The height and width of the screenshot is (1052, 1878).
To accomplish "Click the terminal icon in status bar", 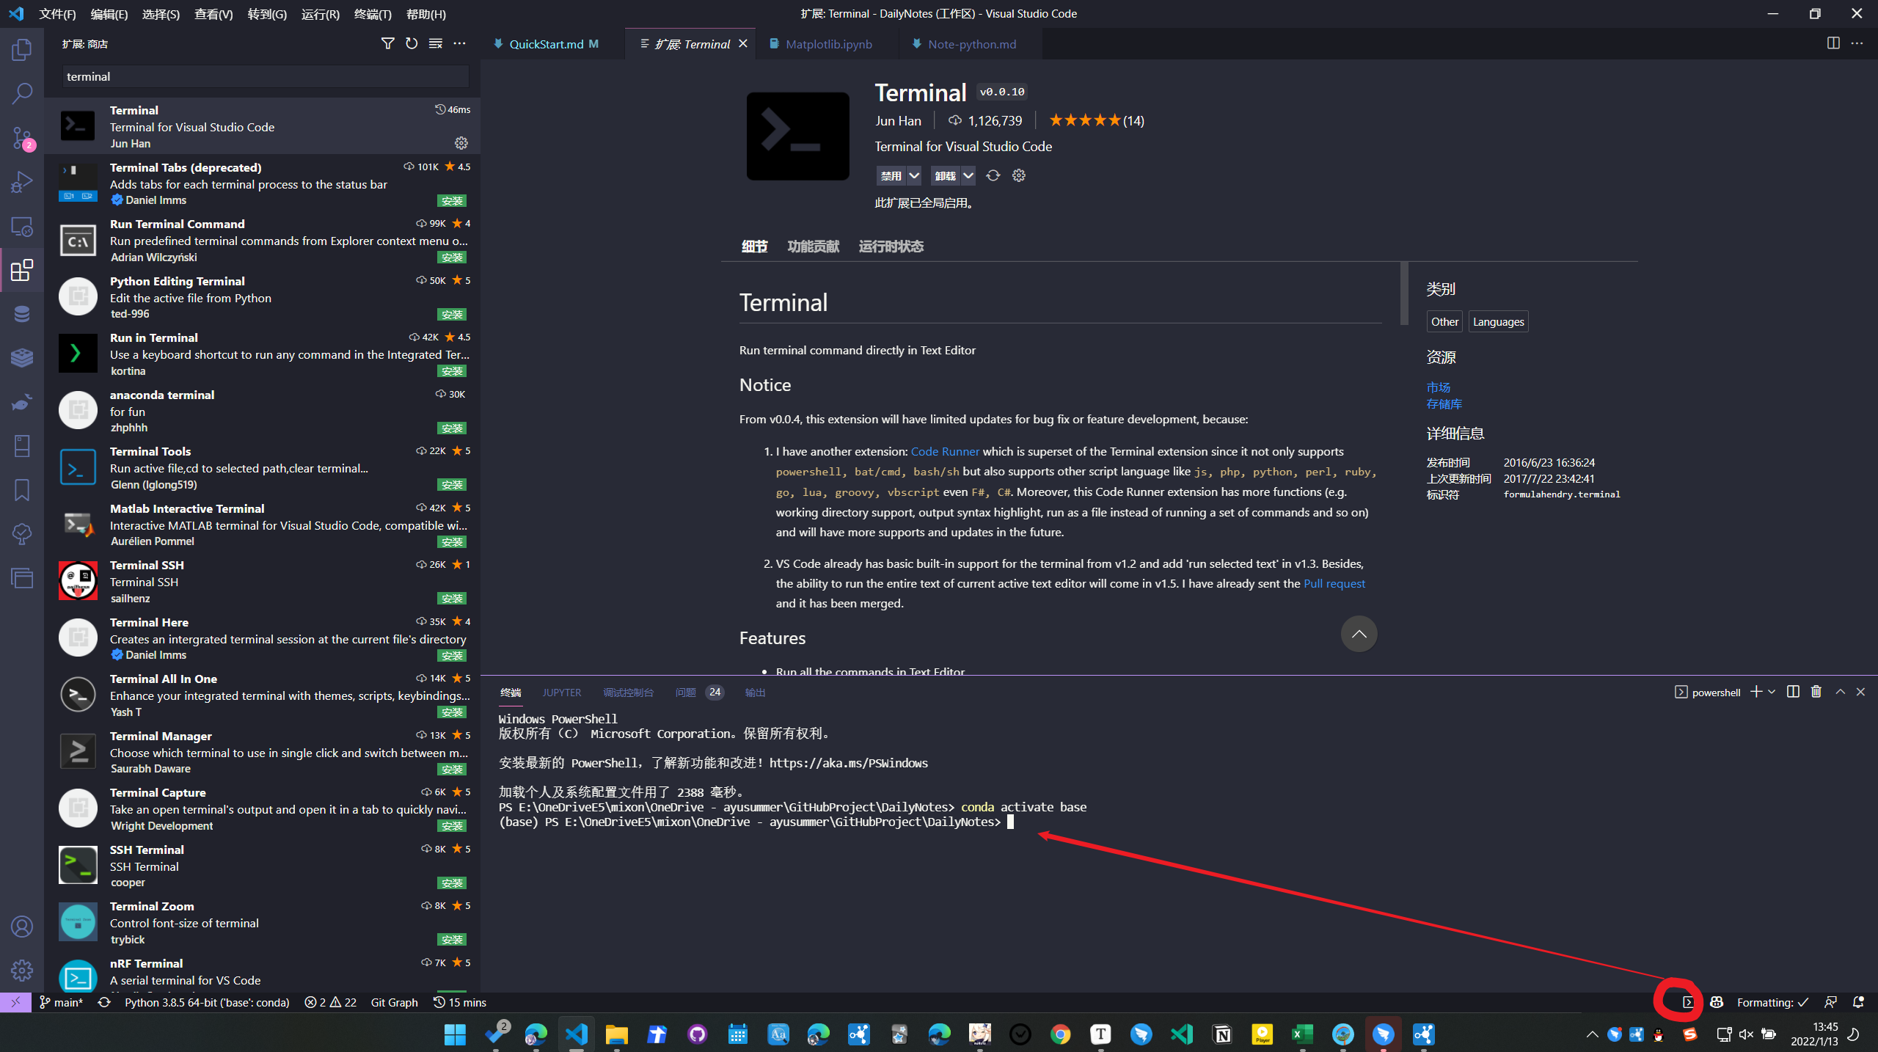I will click(1688, 1002).
